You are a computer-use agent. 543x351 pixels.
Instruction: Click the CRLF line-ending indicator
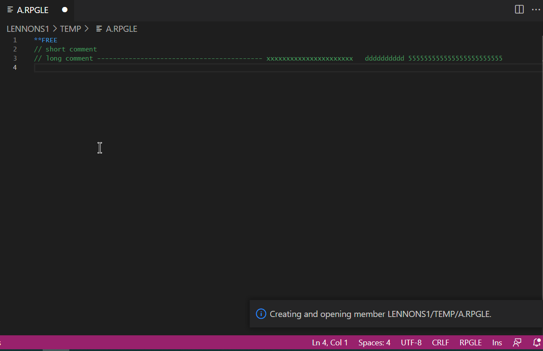coord(440,343)
